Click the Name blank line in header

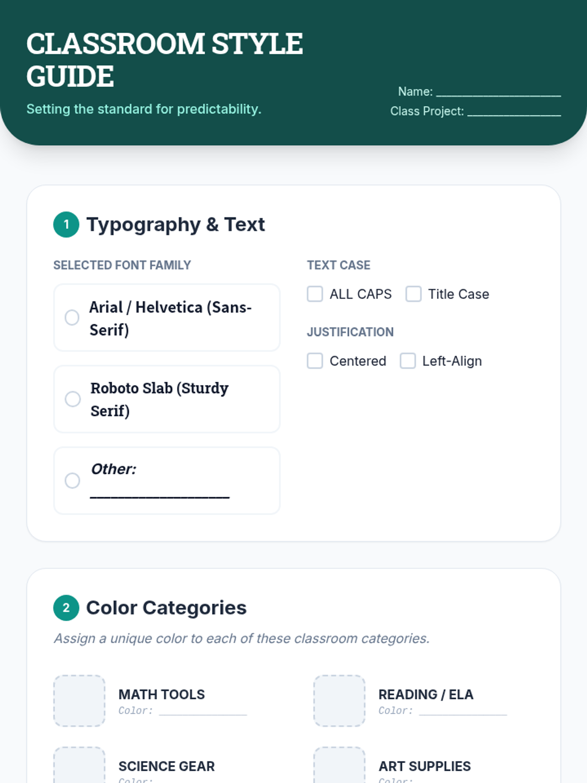498,92
